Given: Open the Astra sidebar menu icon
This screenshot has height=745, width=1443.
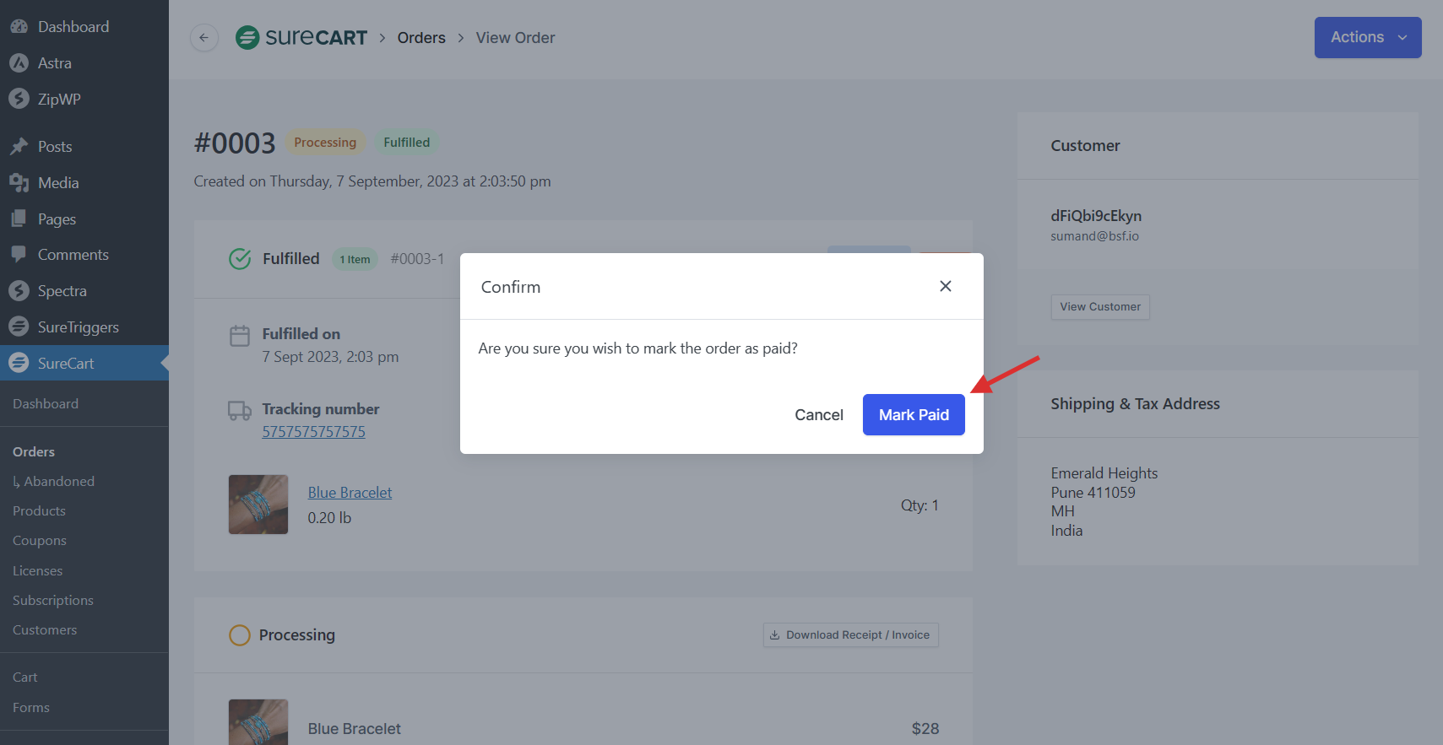Looking at the screenshot, I should 19,63.
